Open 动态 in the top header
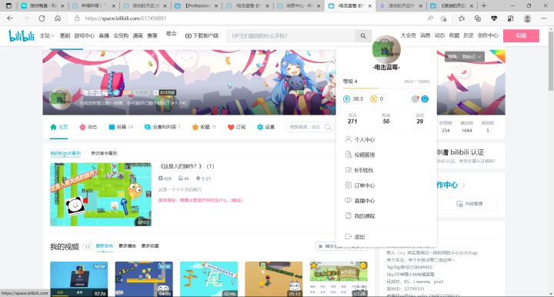This screenshot has width=554, height=297. [x=439, y=35]
